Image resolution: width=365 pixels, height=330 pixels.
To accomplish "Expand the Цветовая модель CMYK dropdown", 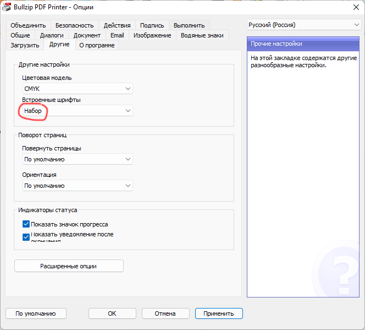I will (78, 89).
